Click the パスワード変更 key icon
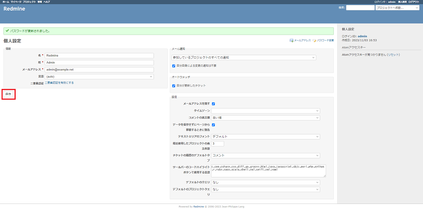 pos(314,40)
